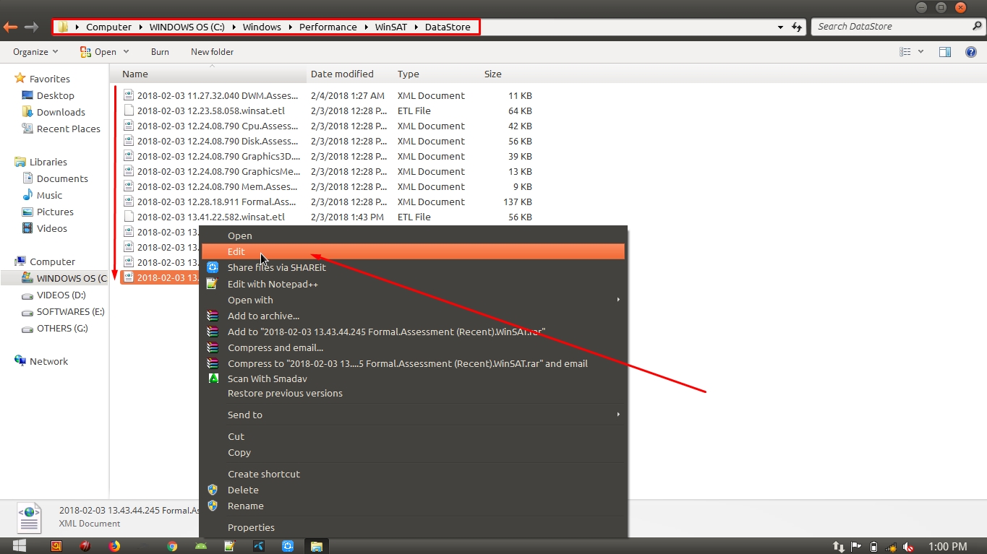Click the New folder button
This screenshot has width=987, height=554.
212,52
